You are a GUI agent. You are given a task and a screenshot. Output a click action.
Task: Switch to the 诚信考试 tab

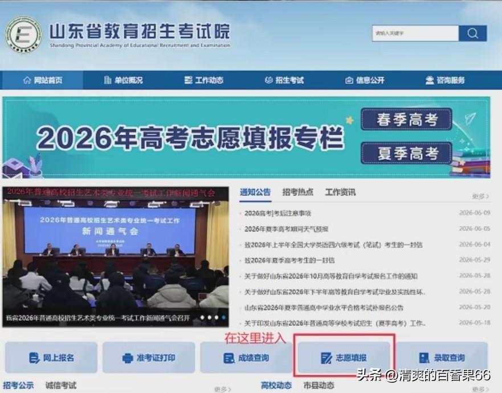coord(61,386)
